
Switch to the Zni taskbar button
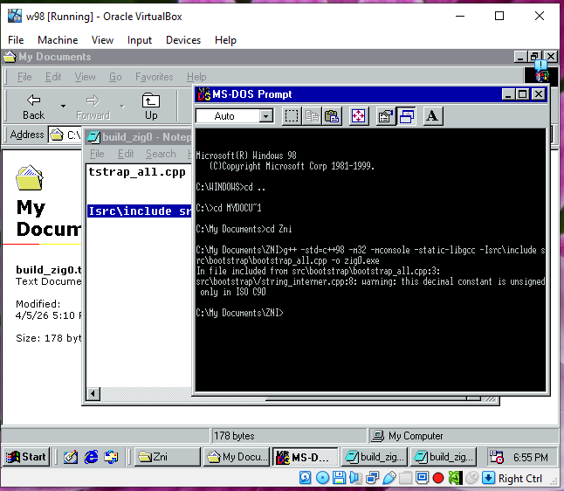[x=166, y=456]
